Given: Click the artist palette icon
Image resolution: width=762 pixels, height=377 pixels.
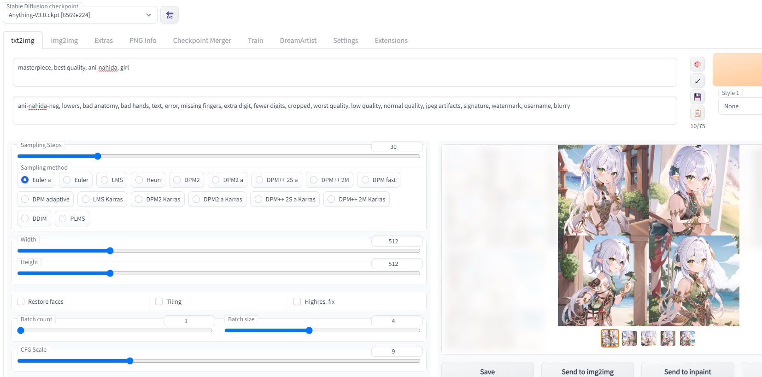Looking at the screenshot, I should coord(697,65).
